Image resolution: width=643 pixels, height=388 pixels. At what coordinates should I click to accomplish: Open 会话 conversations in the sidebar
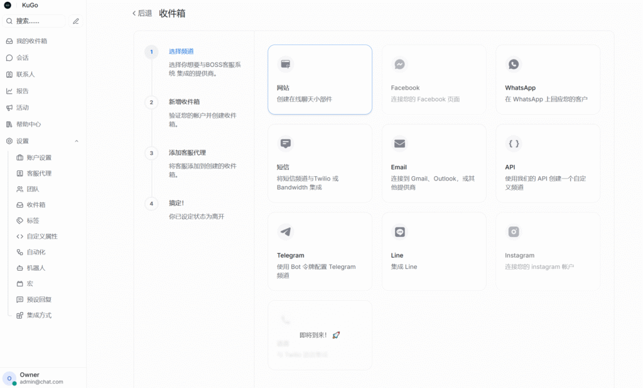(x=23, y=58)
